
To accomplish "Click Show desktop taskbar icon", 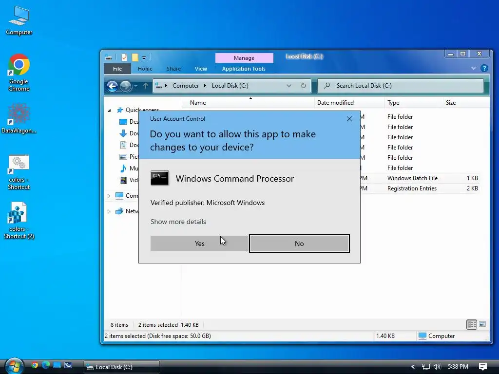I will coord(57,365).
